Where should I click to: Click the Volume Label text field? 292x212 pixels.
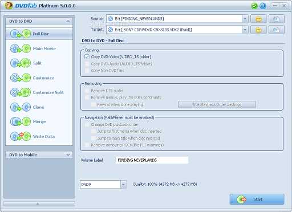pyautogui.click(x=152, y=160)
